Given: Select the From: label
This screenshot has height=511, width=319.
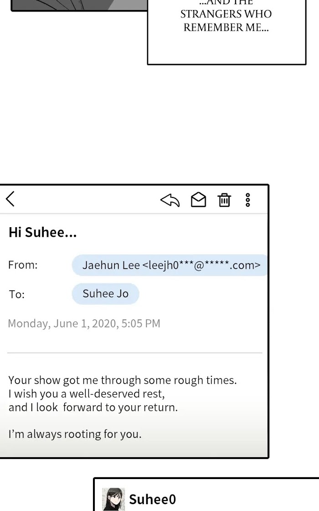Looking at the screenshot, I should (23, 265).
